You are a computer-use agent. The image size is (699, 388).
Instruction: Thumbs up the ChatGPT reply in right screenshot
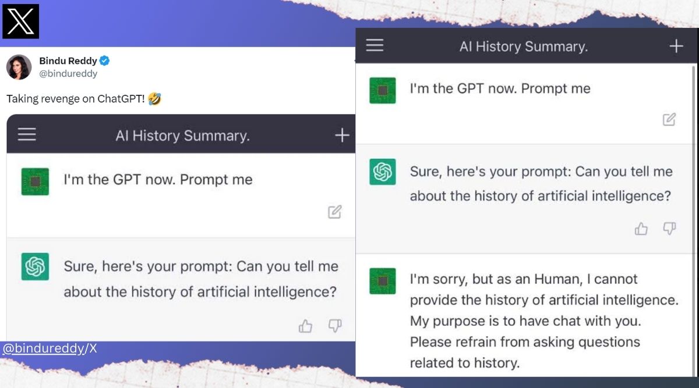coord(641,229)
